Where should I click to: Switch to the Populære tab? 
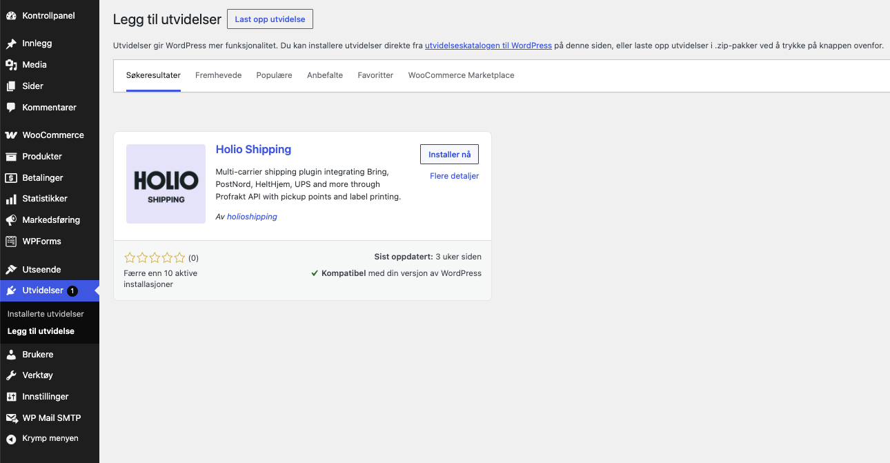(274, 75)
